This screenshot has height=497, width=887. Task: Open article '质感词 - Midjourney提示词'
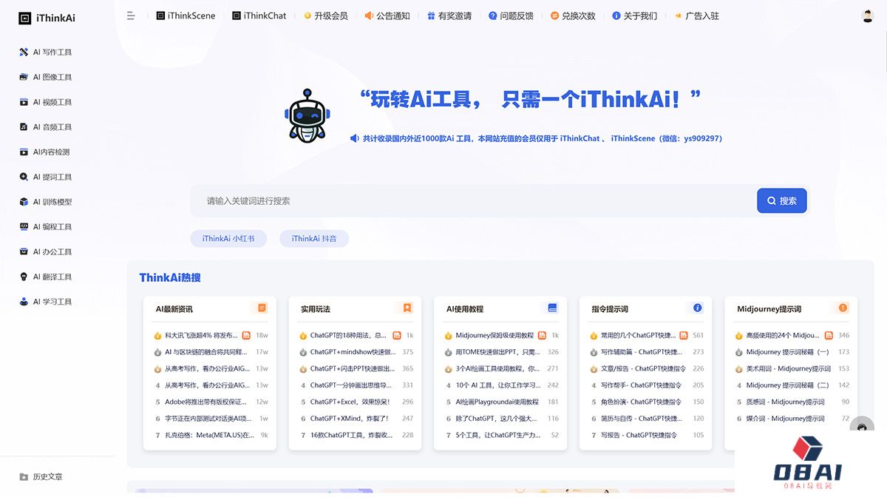point(786,402)
